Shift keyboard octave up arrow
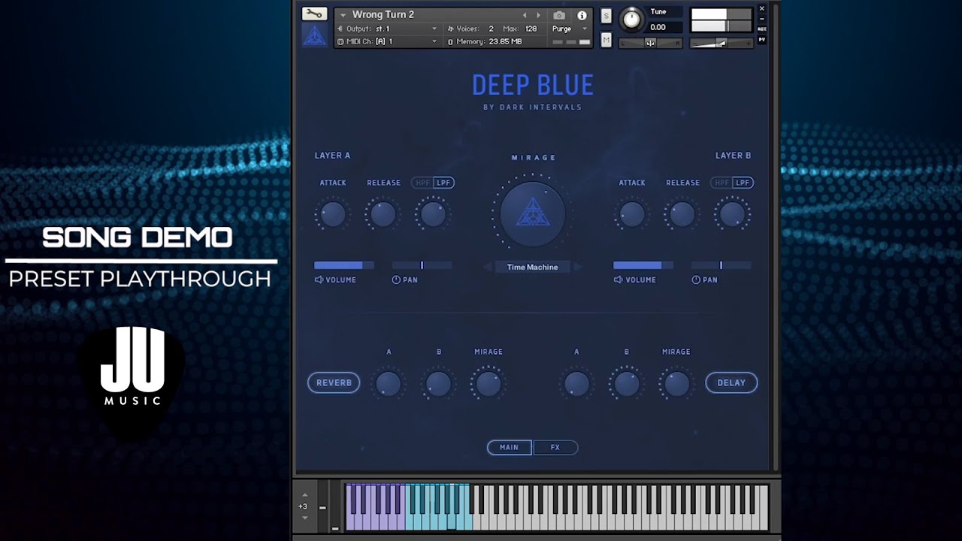This screenshot has width=962, height=541. coord(304,495)
